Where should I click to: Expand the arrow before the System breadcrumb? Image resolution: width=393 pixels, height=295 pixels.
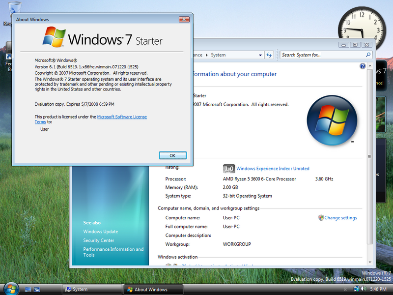(x=207, y=55)
